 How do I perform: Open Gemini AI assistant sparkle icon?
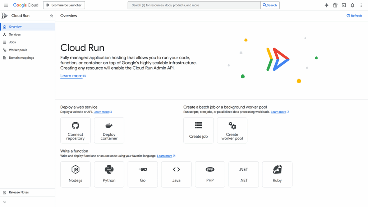[326, 5]
